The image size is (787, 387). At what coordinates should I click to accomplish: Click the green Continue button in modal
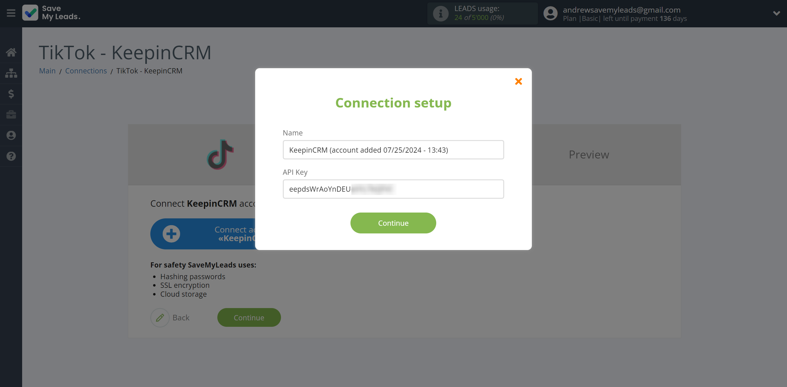(x=393, y=223)
